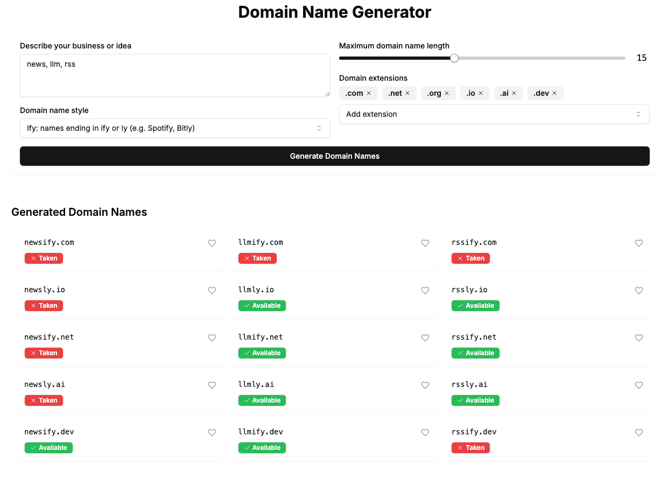The width and height of the screenshot is (668, 479).
Task: Remove the .dev extension tag
Action: [x=554, y=93]
